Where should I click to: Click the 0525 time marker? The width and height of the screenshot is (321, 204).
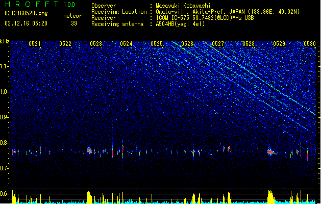157,43
